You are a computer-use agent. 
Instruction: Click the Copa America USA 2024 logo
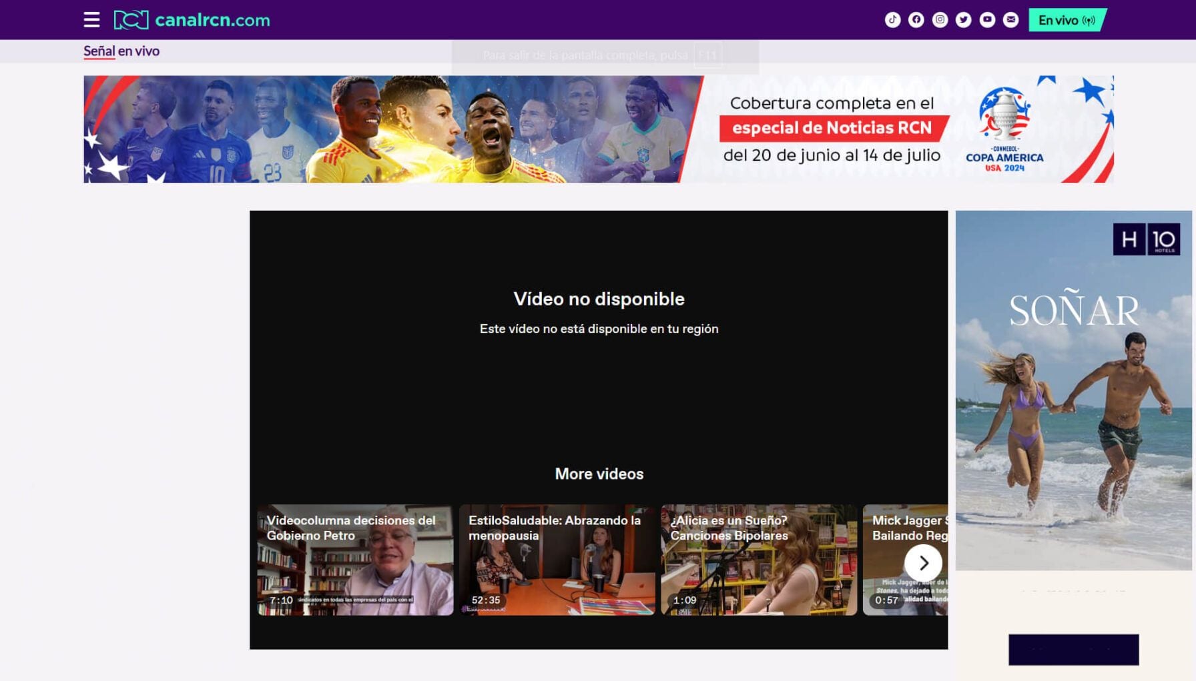pyautogui.click(x=1004, y=129)
